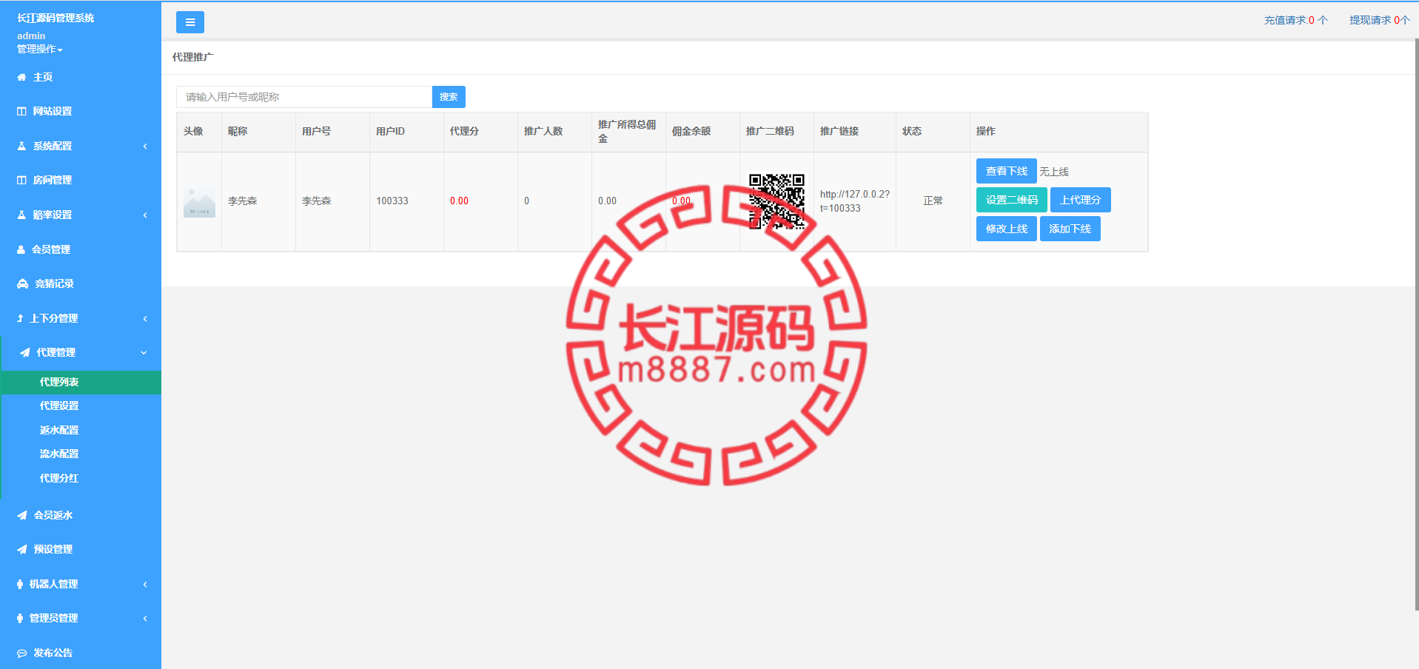Screen dimensions: 1419x669
Task: Click 查看下线 button for 李先森
Action: click(1007, 171)
